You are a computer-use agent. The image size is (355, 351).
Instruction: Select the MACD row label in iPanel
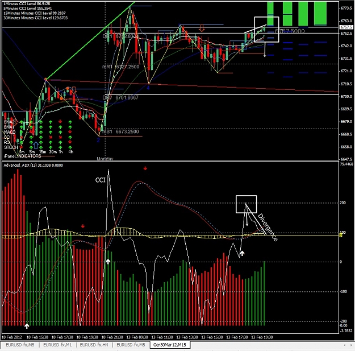click(x=10, y=132)
